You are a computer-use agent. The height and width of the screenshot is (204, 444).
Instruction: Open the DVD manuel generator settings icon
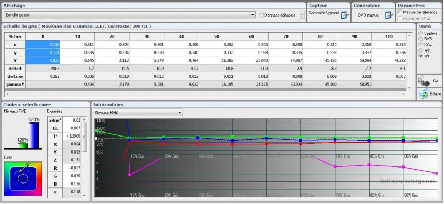click(x=389, y=15)
